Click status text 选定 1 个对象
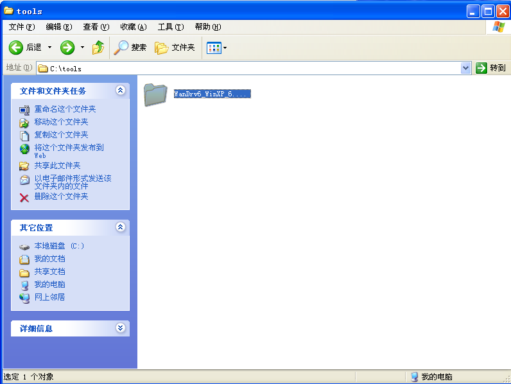 pos(29,377)
